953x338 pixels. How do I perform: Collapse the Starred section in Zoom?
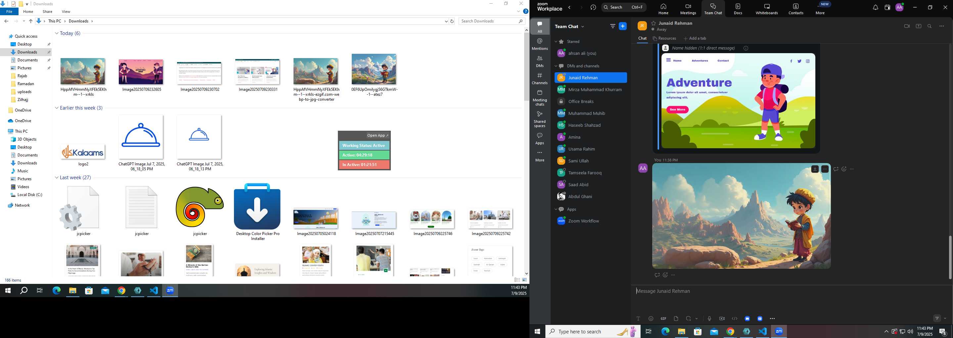pyautogui.click(x=556, y=42)
